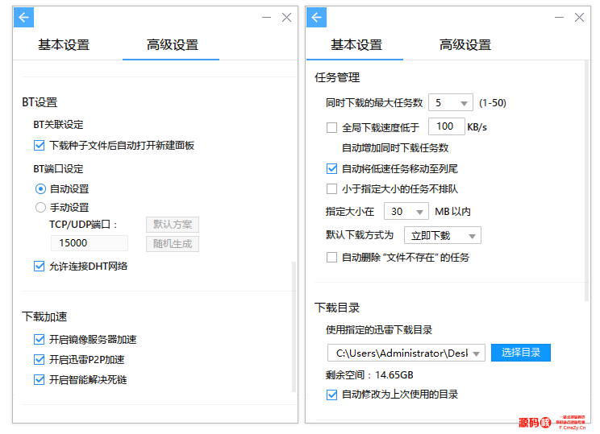Toggle 开启迅雷P2P加速 checkbox
Image resolution: width=600 pixels, height=434 pixels.
click(x=39, y=359)
